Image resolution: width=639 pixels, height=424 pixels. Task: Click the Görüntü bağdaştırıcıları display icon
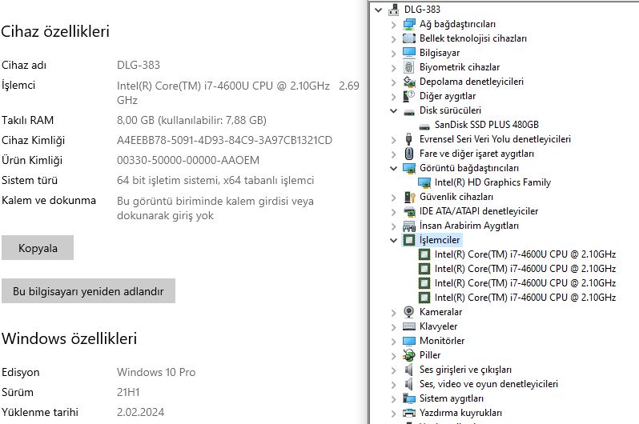coord(408,168)
